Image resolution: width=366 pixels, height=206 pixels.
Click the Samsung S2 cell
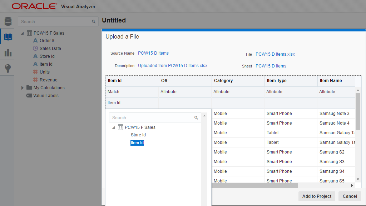pyautogui.click(x=336, y=152)
